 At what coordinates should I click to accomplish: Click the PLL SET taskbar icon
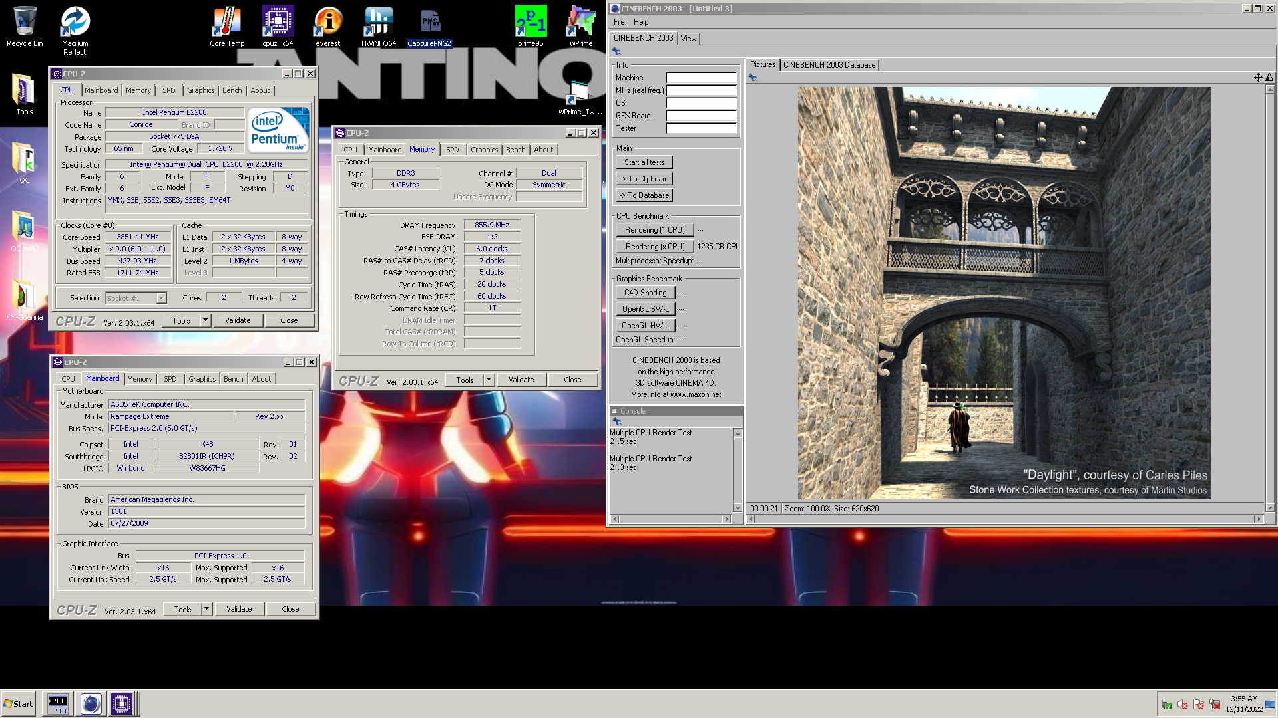coord(57,704)
